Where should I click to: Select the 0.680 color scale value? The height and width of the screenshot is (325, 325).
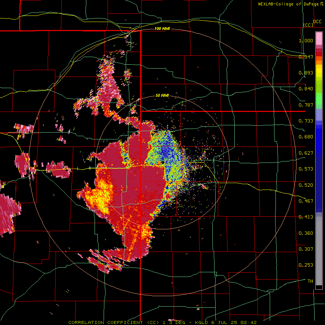[x=306, y=137]
